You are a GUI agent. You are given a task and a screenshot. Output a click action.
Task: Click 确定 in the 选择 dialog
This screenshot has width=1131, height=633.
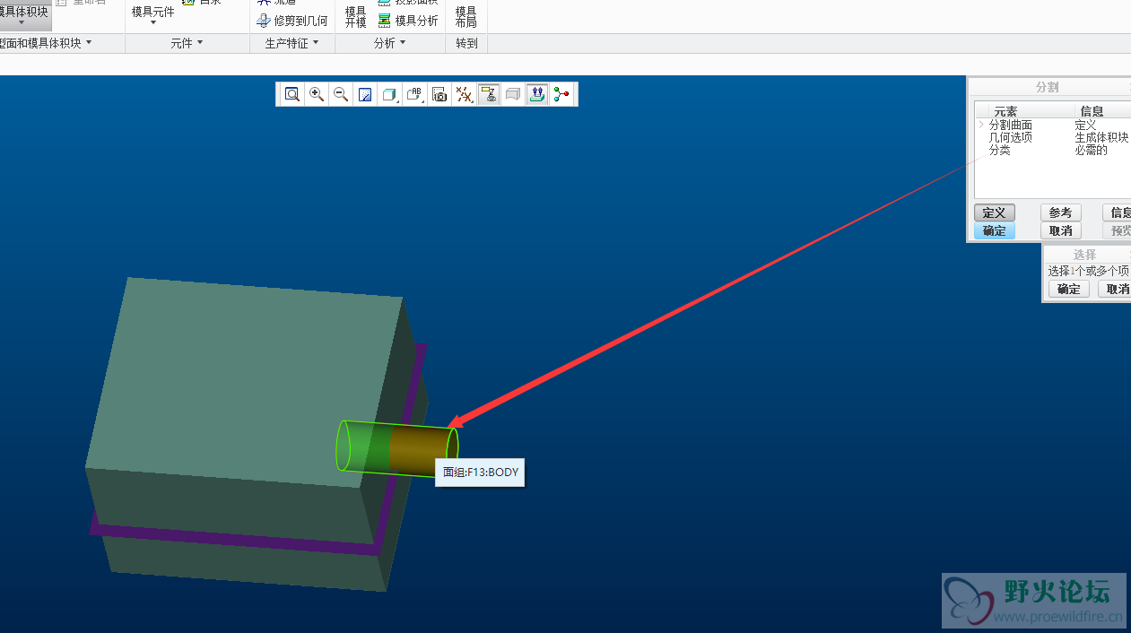[1069, 289]
